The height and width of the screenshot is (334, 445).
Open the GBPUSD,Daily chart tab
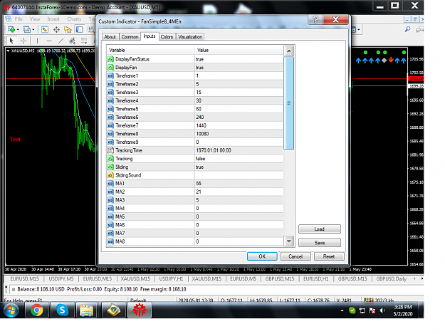coord(391,279)
